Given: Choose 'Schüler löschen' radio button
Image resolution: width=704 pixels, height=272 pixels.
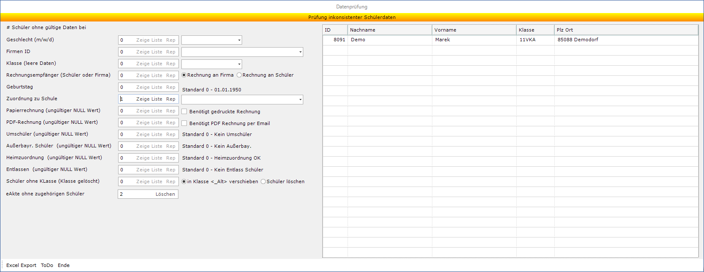Looking at the screenshot, I should pyautogui.click(x=263, y=181).
